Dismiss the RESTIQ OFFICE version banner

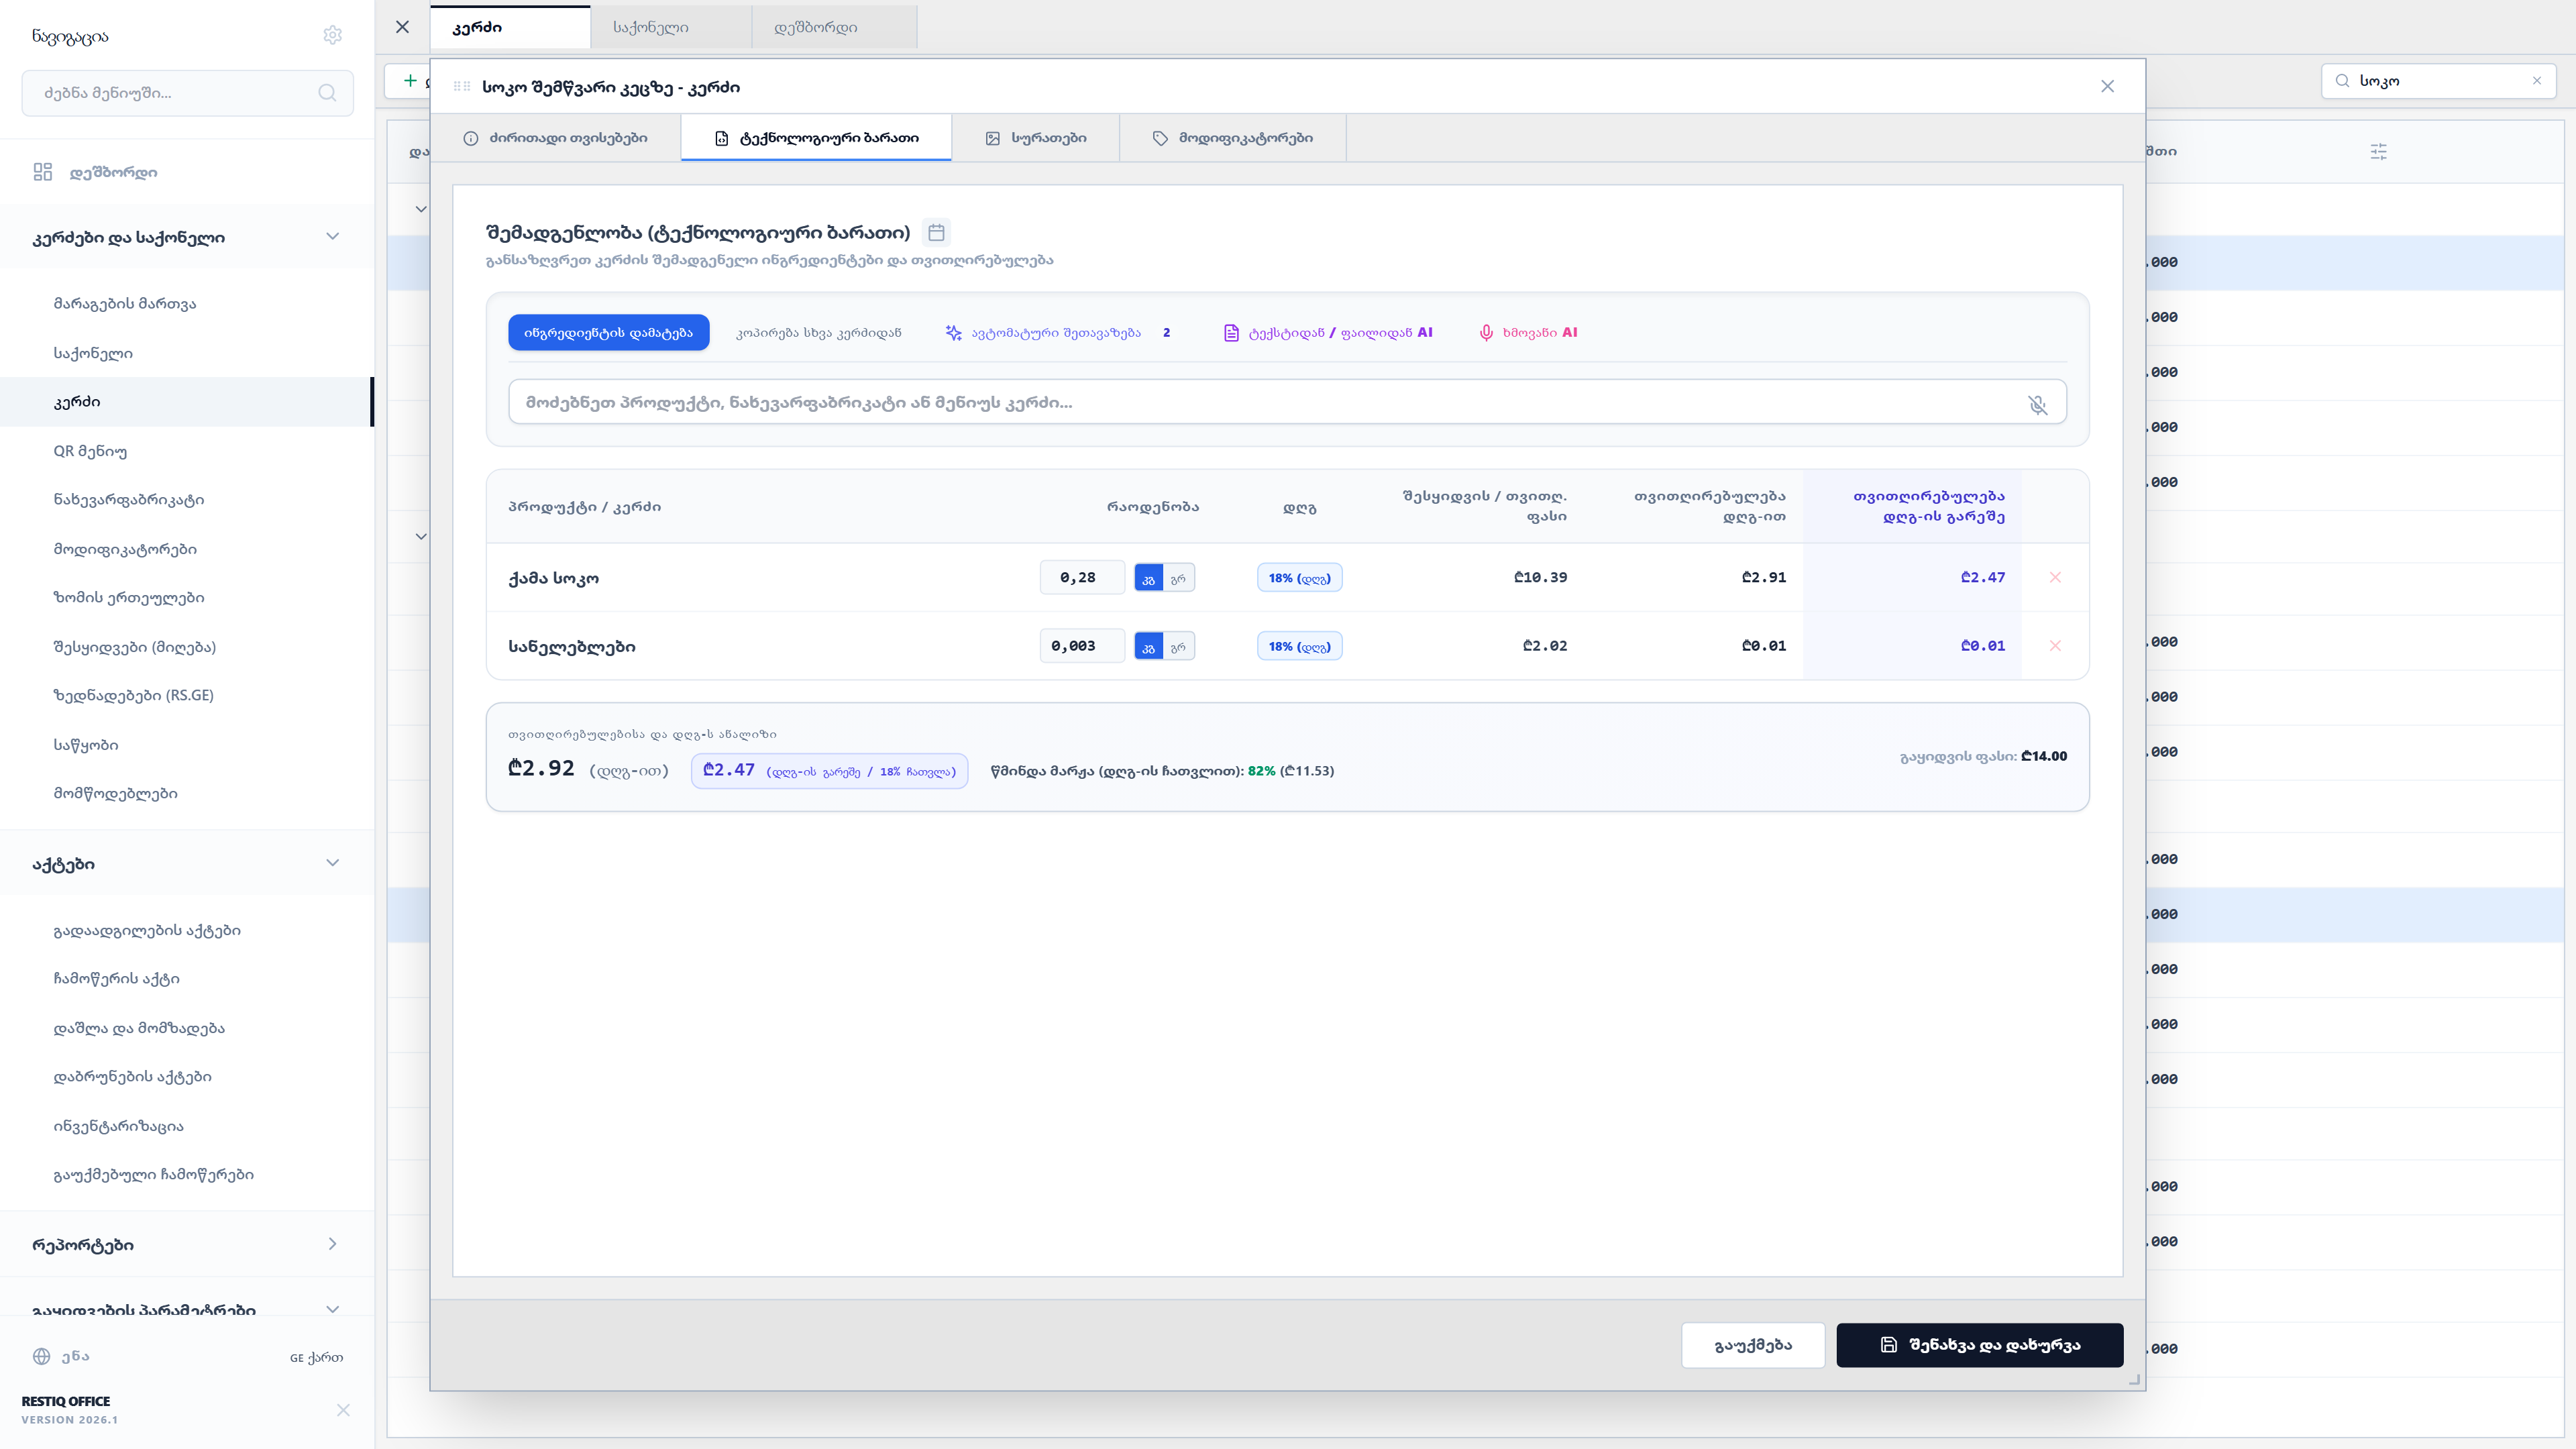[x=343, y=1410]
